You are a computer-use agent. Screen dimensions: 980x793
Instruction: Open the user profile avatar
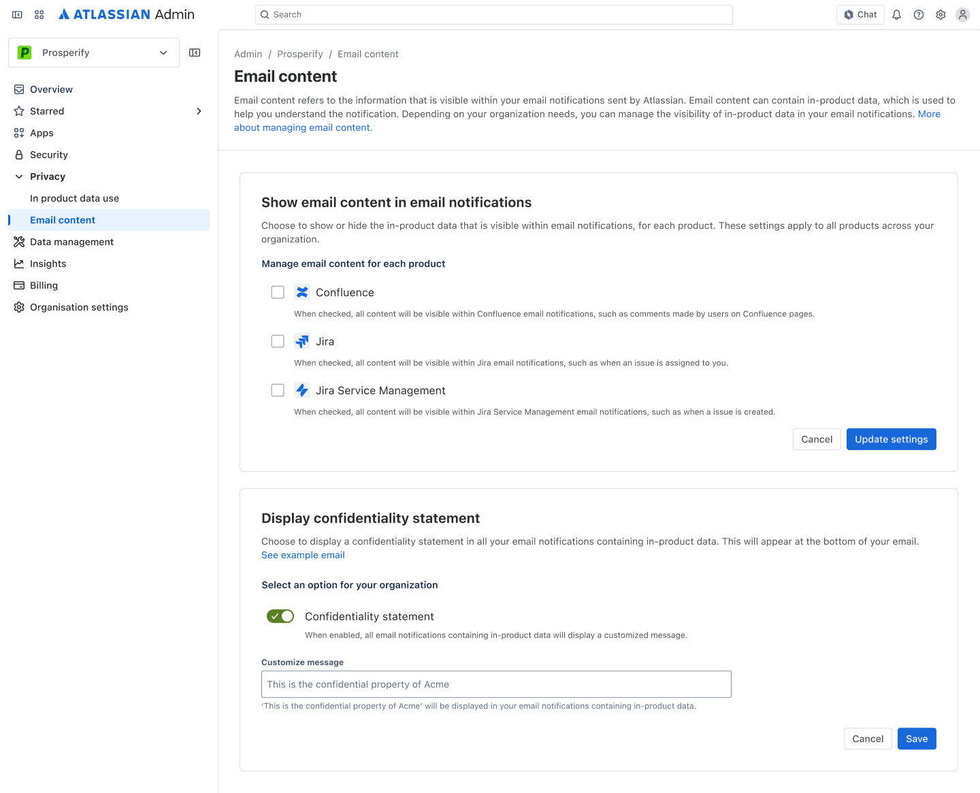962,14
